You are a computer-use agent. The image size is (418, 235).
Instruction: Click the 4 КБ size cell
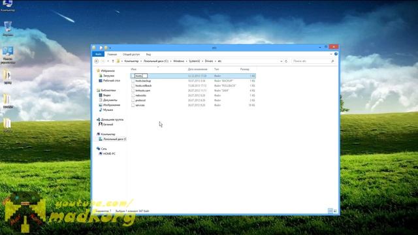tap(252, 91)
